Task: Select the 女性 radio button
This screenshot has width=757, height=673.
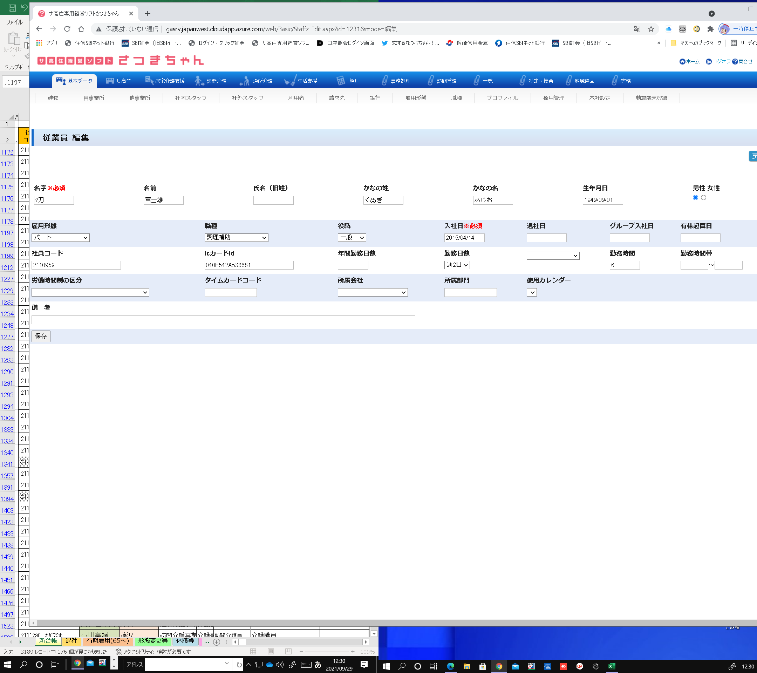Action: (703, 197)
